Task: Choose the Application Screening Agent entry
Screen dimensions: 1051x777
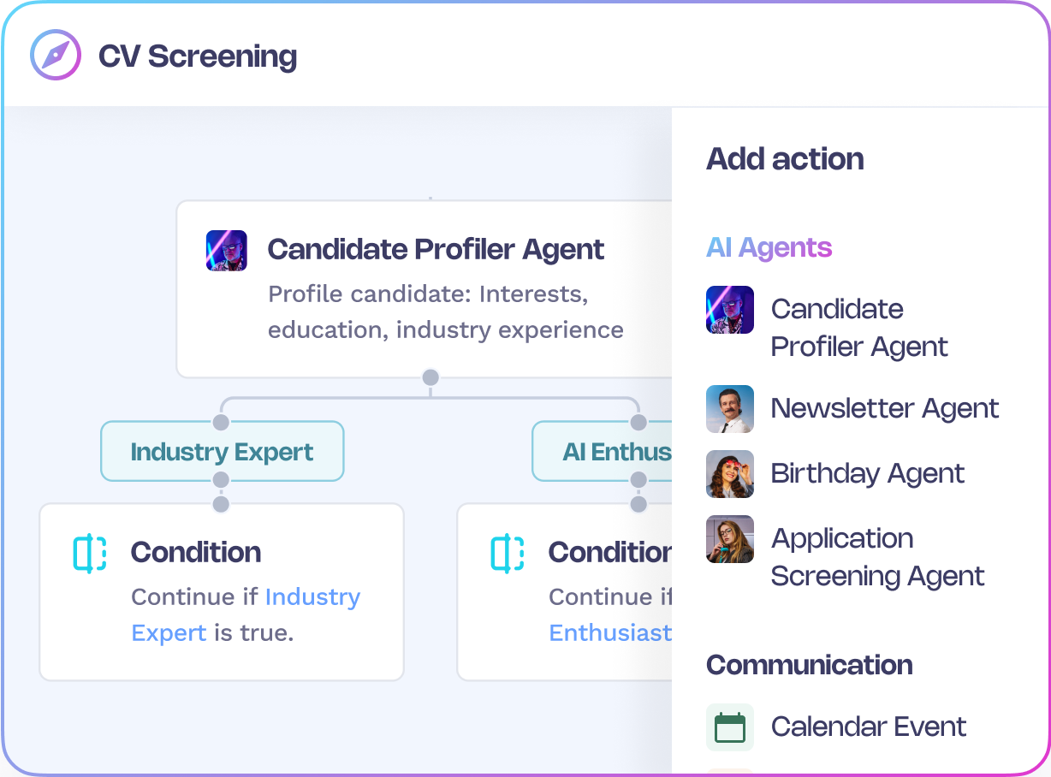Action: pyautogui.click(x=876, y=557)
